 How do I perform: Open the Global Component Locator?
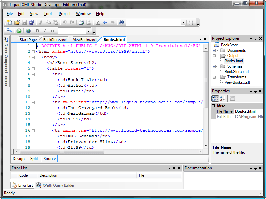(x=6, y=58)
